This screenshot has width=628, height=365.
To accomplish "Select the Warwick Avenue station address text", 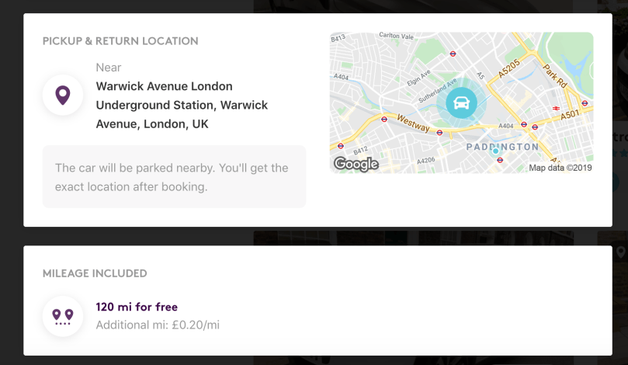I will point(182,105).
